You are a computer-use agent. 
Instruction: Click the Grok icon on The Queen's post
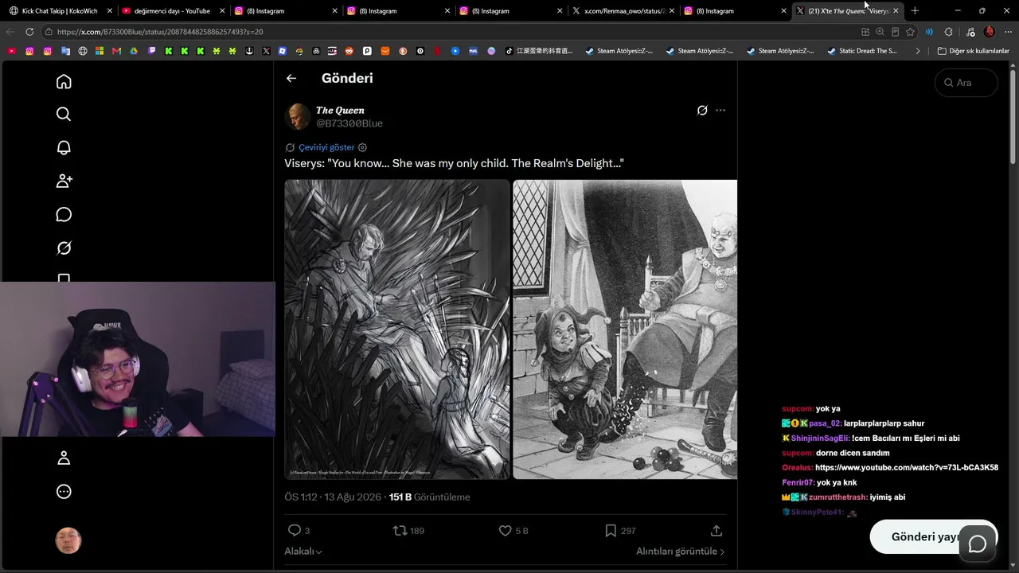[702, 110]
